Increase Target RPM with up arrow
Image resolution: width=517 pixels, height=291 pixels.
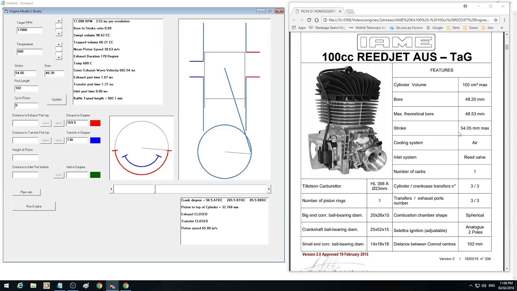tap(59, 21)
